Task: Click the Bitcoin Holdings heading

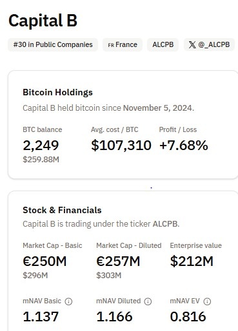Action: point(57,93)
